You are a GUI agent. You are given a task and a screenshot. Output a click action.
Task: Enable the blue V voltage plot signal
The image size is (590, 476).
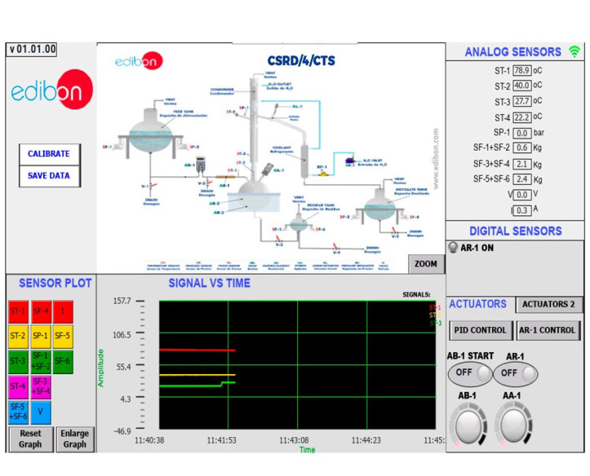pos(41,411)
